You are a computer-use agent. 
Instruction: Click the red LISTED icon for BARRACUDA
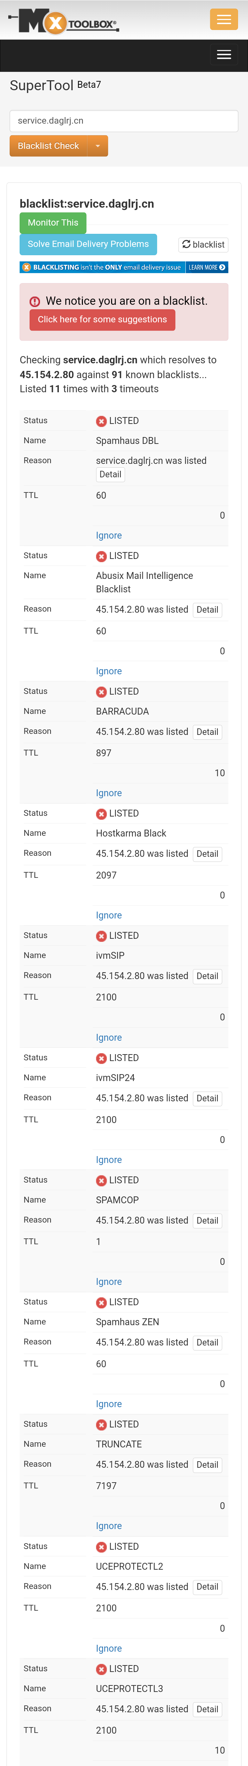click(x=101, y=691)
